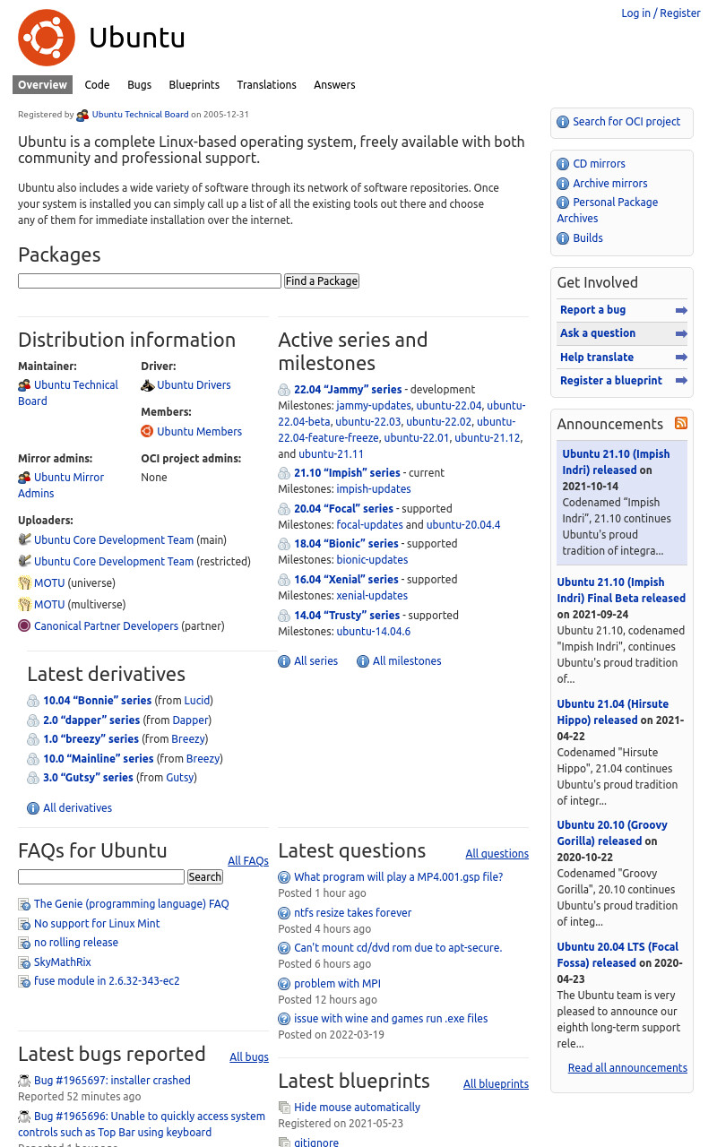Click blueprint icon beside Hide mouse automatically

tap(284, 1108)
